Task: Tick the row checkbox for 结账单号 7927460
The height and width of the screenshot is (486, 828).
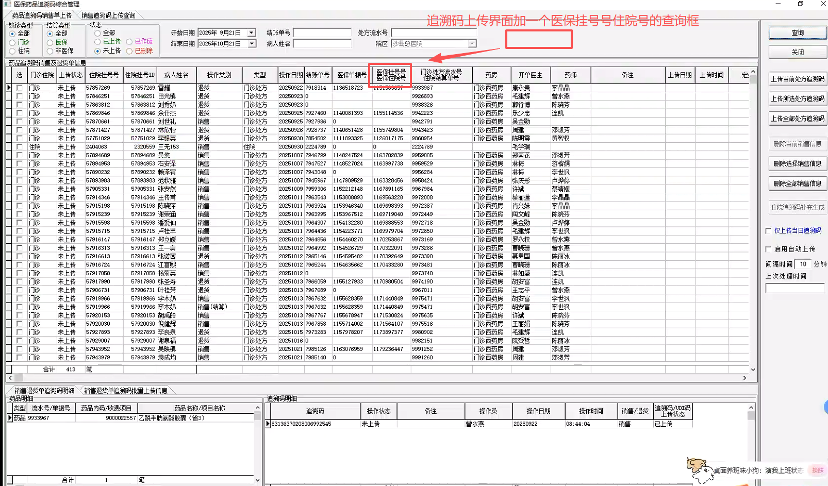Action: click(x=20, y=113)
